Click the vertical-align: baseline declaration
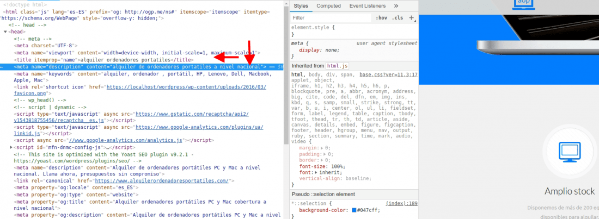Viewport: 599px width, 219px height. (x=335, y=179)
